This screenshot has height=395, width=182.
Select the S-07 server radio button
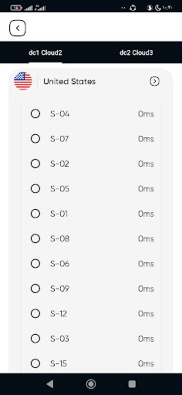tap(35, 139)
